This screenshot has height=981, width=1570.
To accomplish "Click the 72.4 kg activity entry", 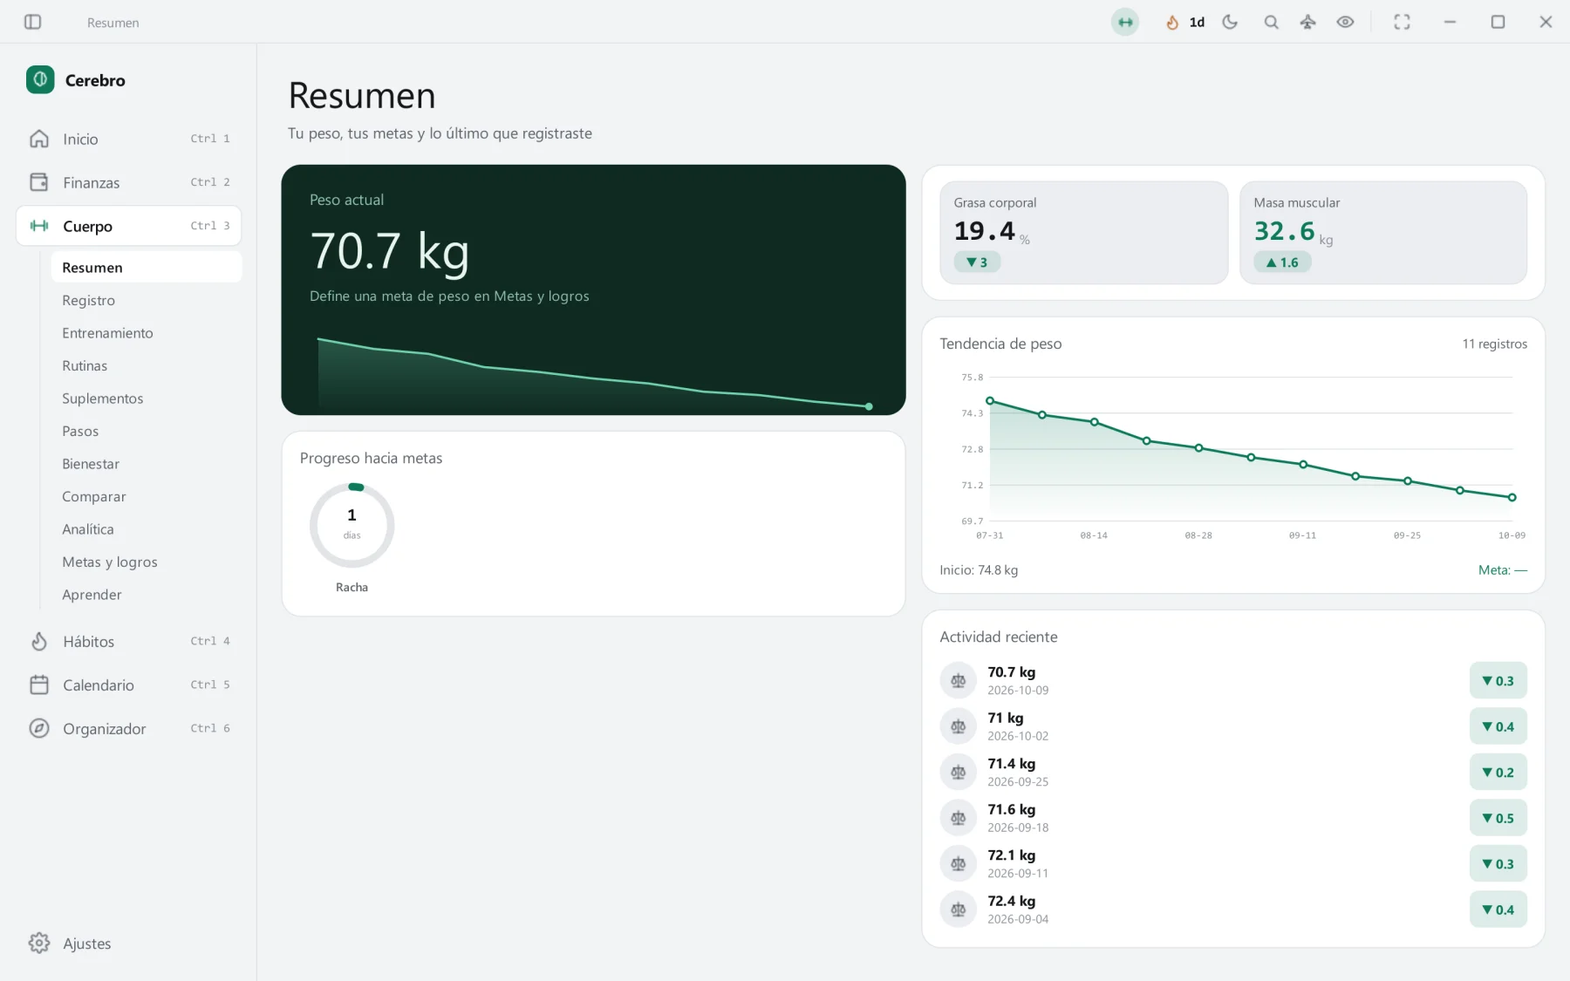I will (x=1233, y=909).
